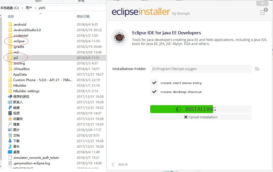Click the 图片 pictures icon

pyautogui.click(x=10, y=130)
